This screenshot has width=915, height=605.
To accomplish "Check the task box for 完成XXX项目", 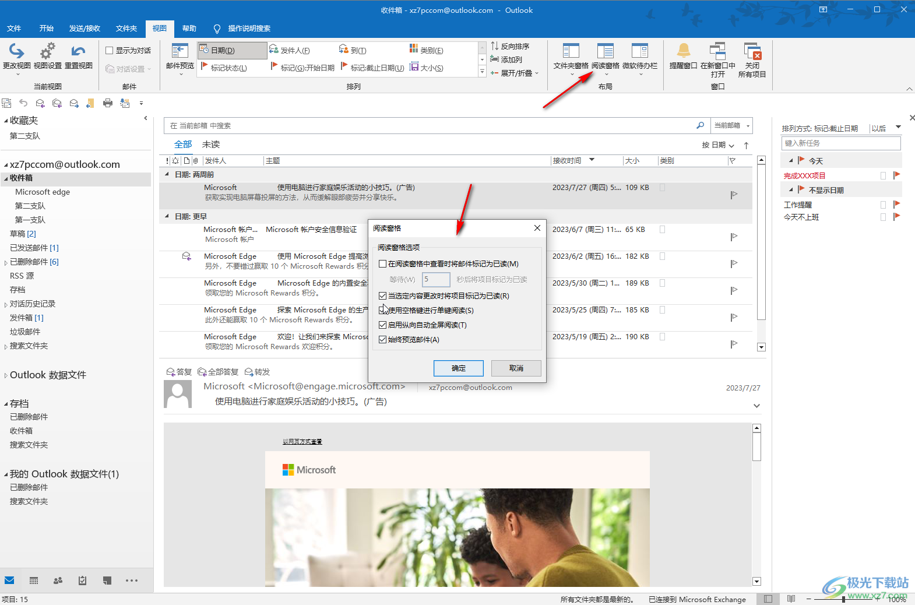I will point(883,175).
